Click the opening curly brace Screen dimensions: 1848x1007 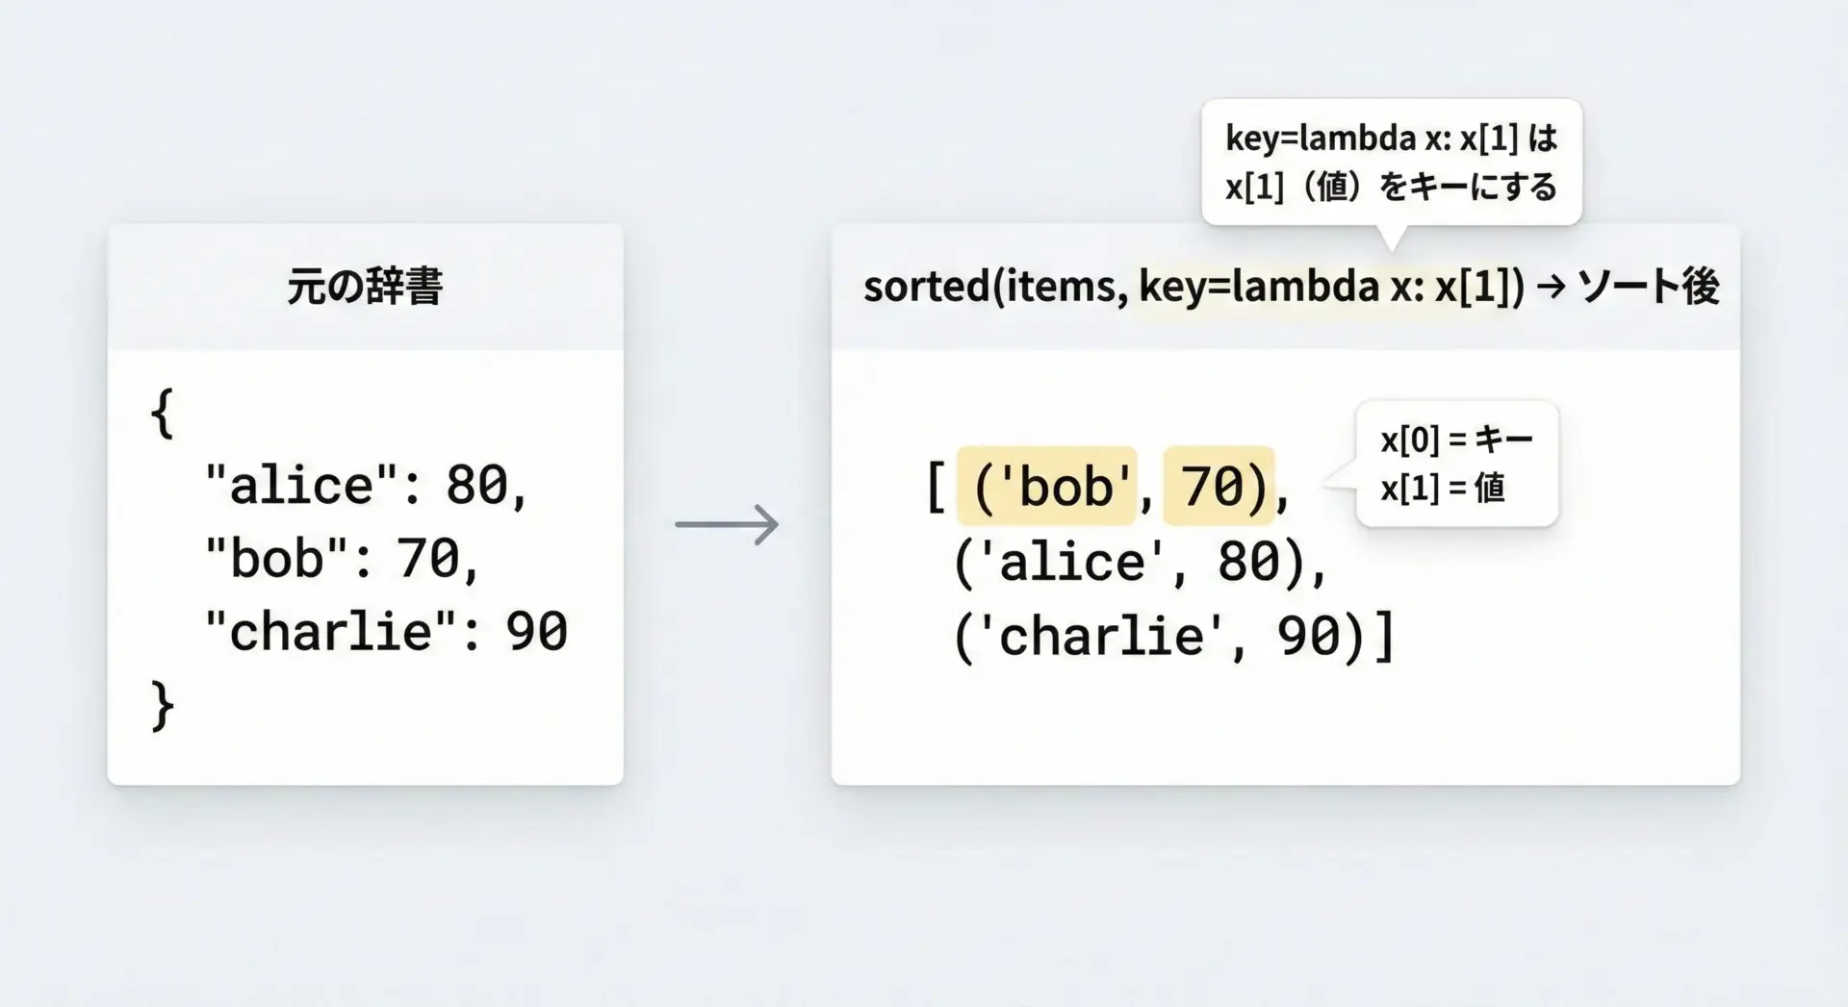pyautogui.click(x=162, y=413)
